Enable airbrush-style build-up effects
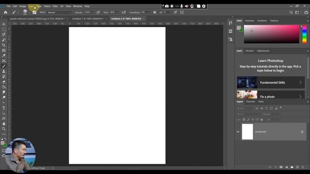This screenshot has width=310, height=174. pyautogui.click(x=124, y=13)
